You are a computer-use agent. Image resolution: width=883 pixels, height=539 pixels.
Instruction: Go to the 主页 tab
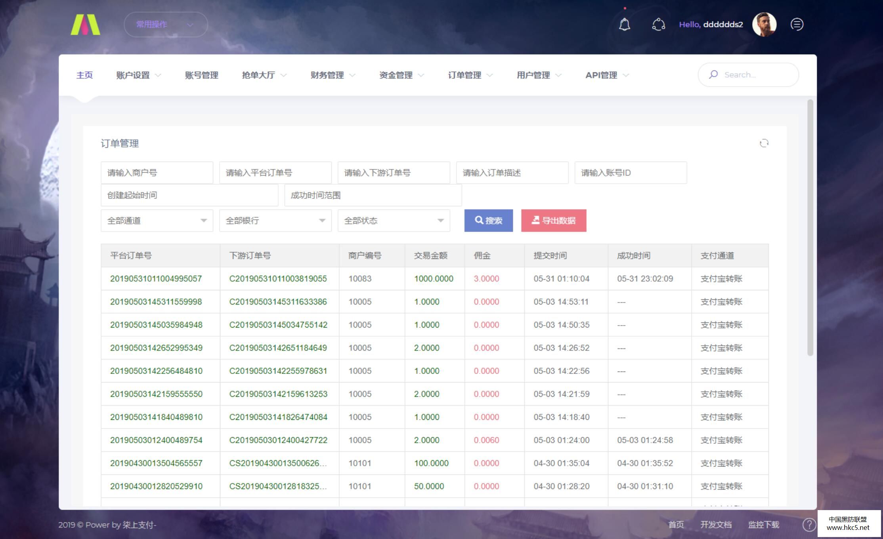pos(84,75)
